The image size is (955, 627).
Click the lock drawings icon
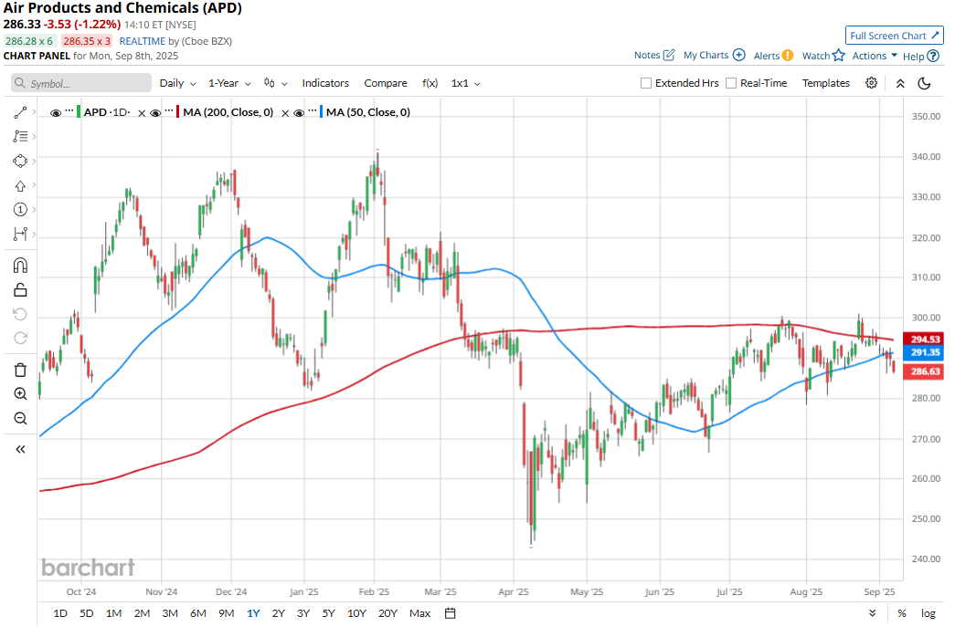[x=20, y=290]
